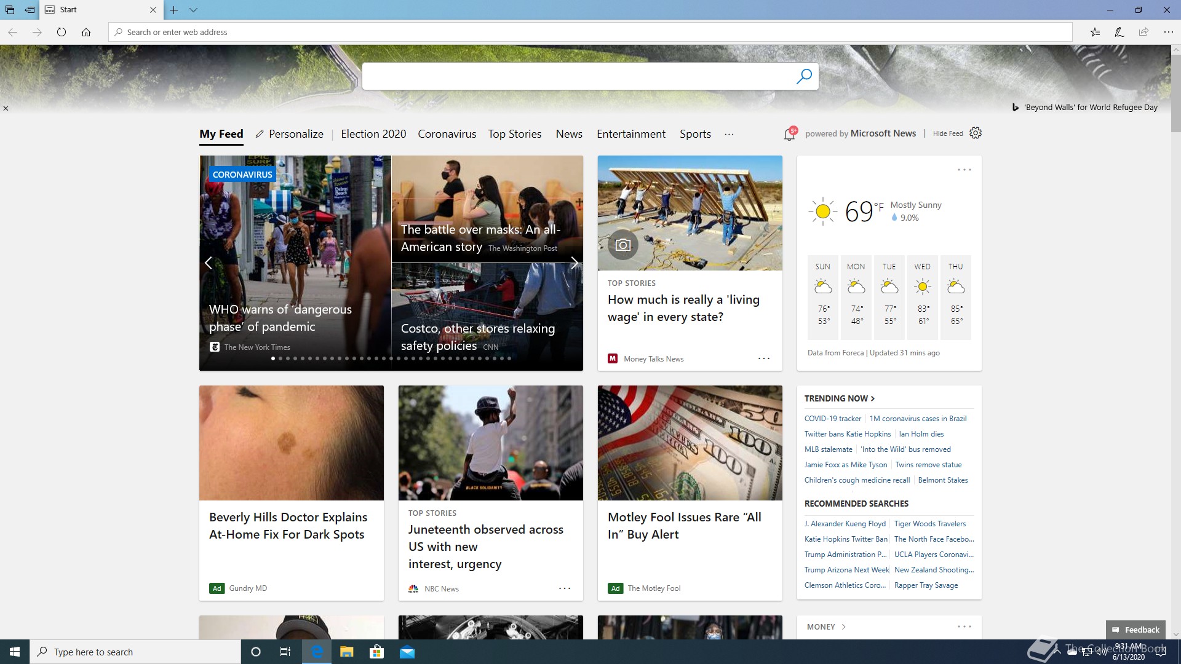
Task: Open Belmont Stakes trending link
Action: (x=943, y=480)
